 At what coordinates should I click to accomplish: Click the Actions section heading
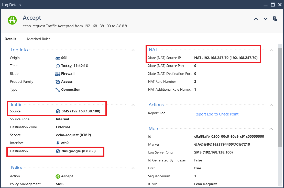click(x=156, y=105)
